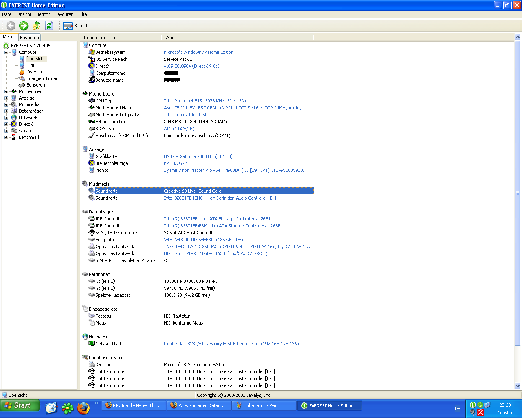The image size is (522, 418).
Task: Click the DirectX icon in tree
Action: pos(14,124)
